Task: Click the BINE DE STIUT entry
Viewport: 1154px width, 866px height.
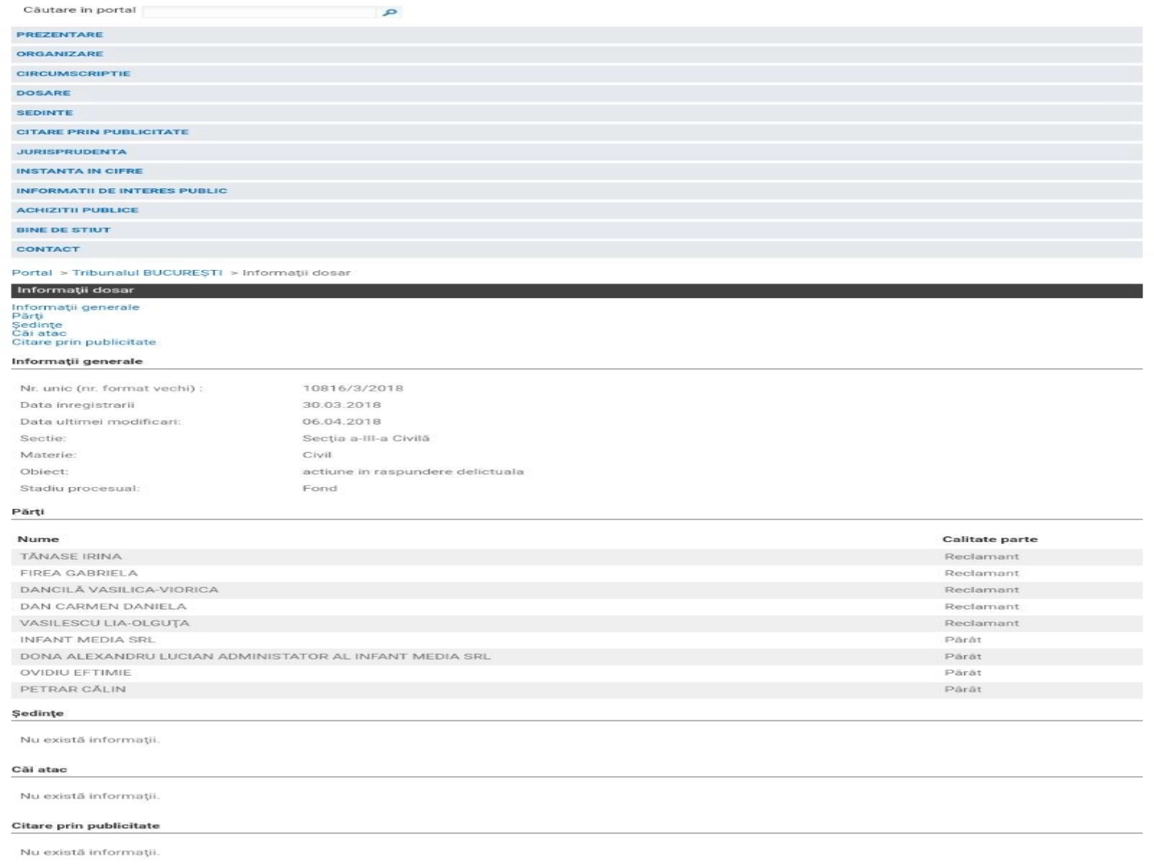Action: 63,229
